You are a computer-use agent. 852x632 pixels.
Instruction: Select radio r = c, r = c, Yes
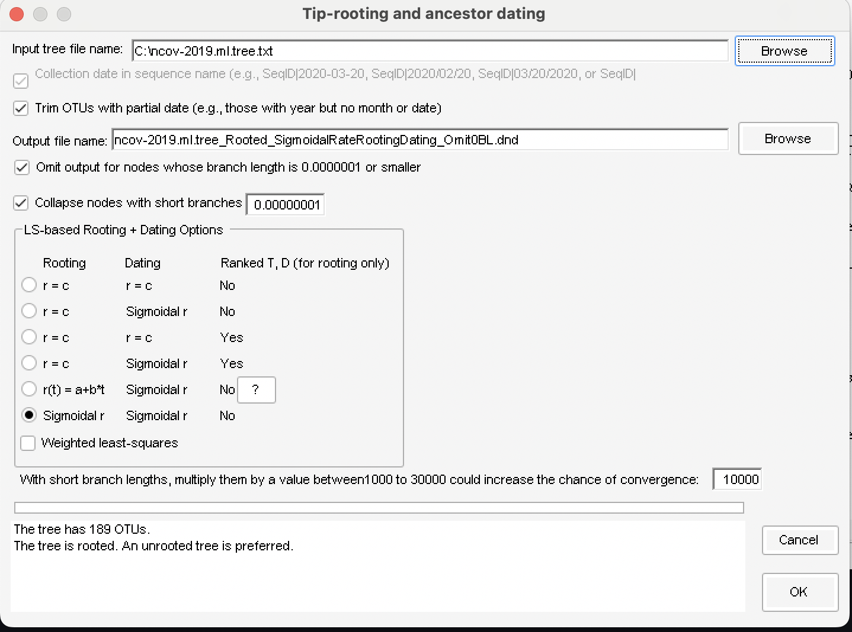[x=29, y=337]
